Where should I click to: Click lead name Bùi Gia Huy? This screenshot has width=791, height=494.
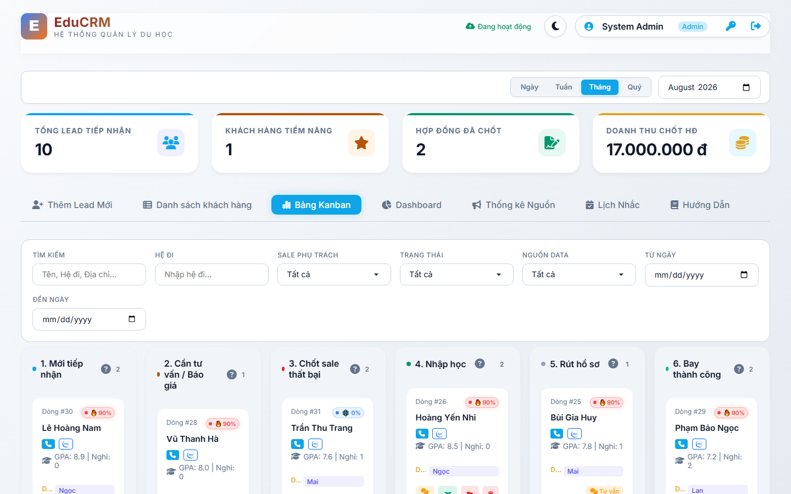pos(573,418)
